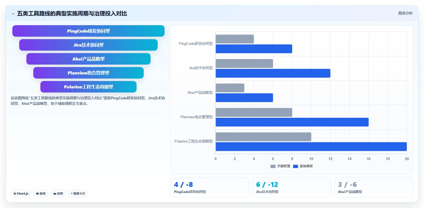The image size is (424, 208).
Task: Click the Chart.js tag chip
Action: 21,193
